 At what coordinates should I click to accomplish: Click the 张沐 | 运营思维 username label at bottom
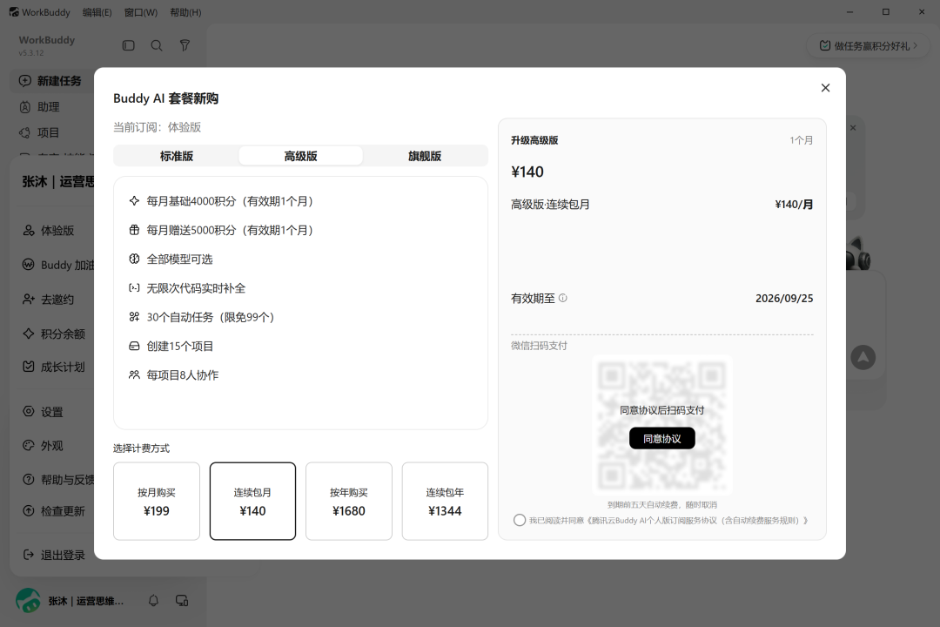coord(85,601)
